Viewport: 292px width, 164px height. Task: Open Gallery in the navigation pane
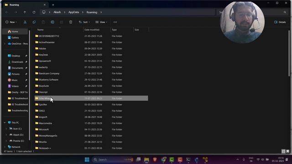15,37
